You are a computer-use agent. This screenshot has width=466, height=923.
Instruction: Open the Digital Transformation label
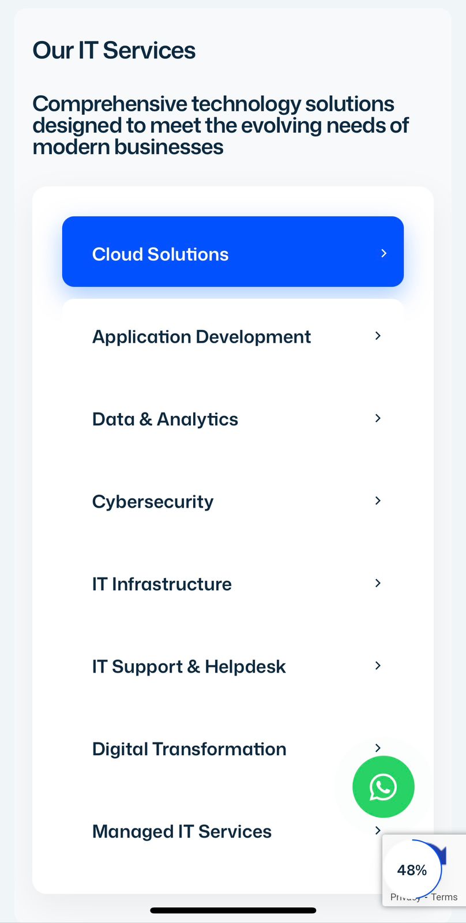[189, 749]
